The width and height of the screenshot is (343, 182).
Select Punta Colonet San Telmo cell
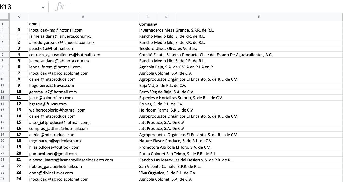coord(177,154)
